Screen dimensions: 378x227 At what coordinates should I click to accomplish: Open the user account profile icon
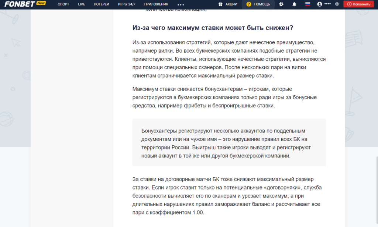click(x=320, y=4)
